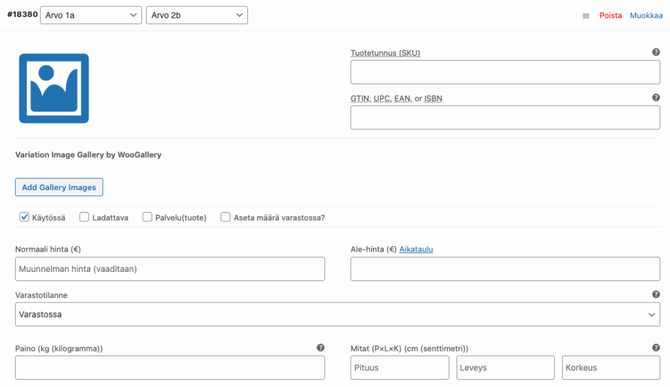Click the Muokkaa link

[x=646, y=16]
